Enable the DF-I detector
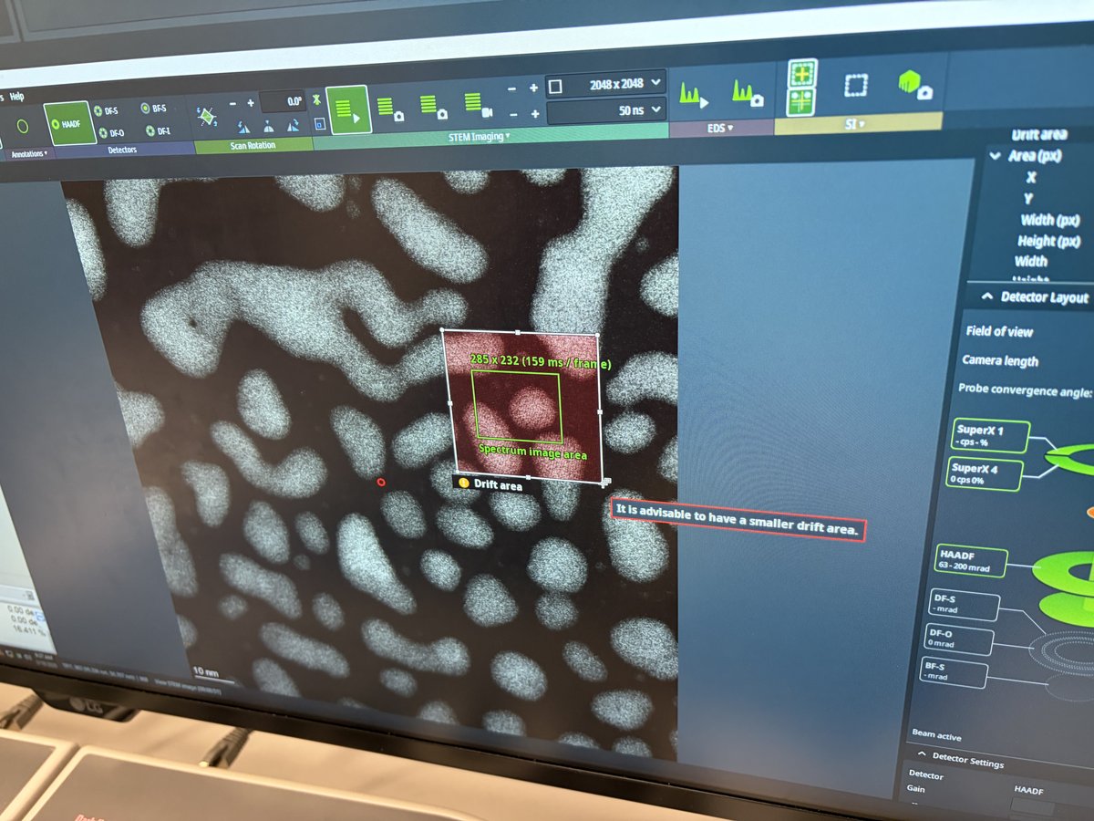 [157, 130]
